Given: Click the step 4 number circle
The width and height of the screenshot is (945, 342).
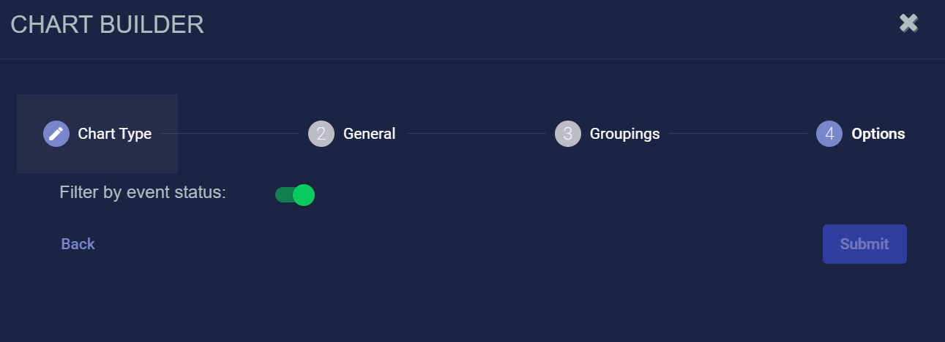Looking at the screenshot, I should point(829,134).
